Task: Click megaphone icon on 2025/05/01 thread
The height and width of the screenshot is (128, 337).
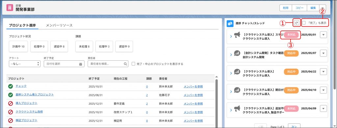Action: 237,35
